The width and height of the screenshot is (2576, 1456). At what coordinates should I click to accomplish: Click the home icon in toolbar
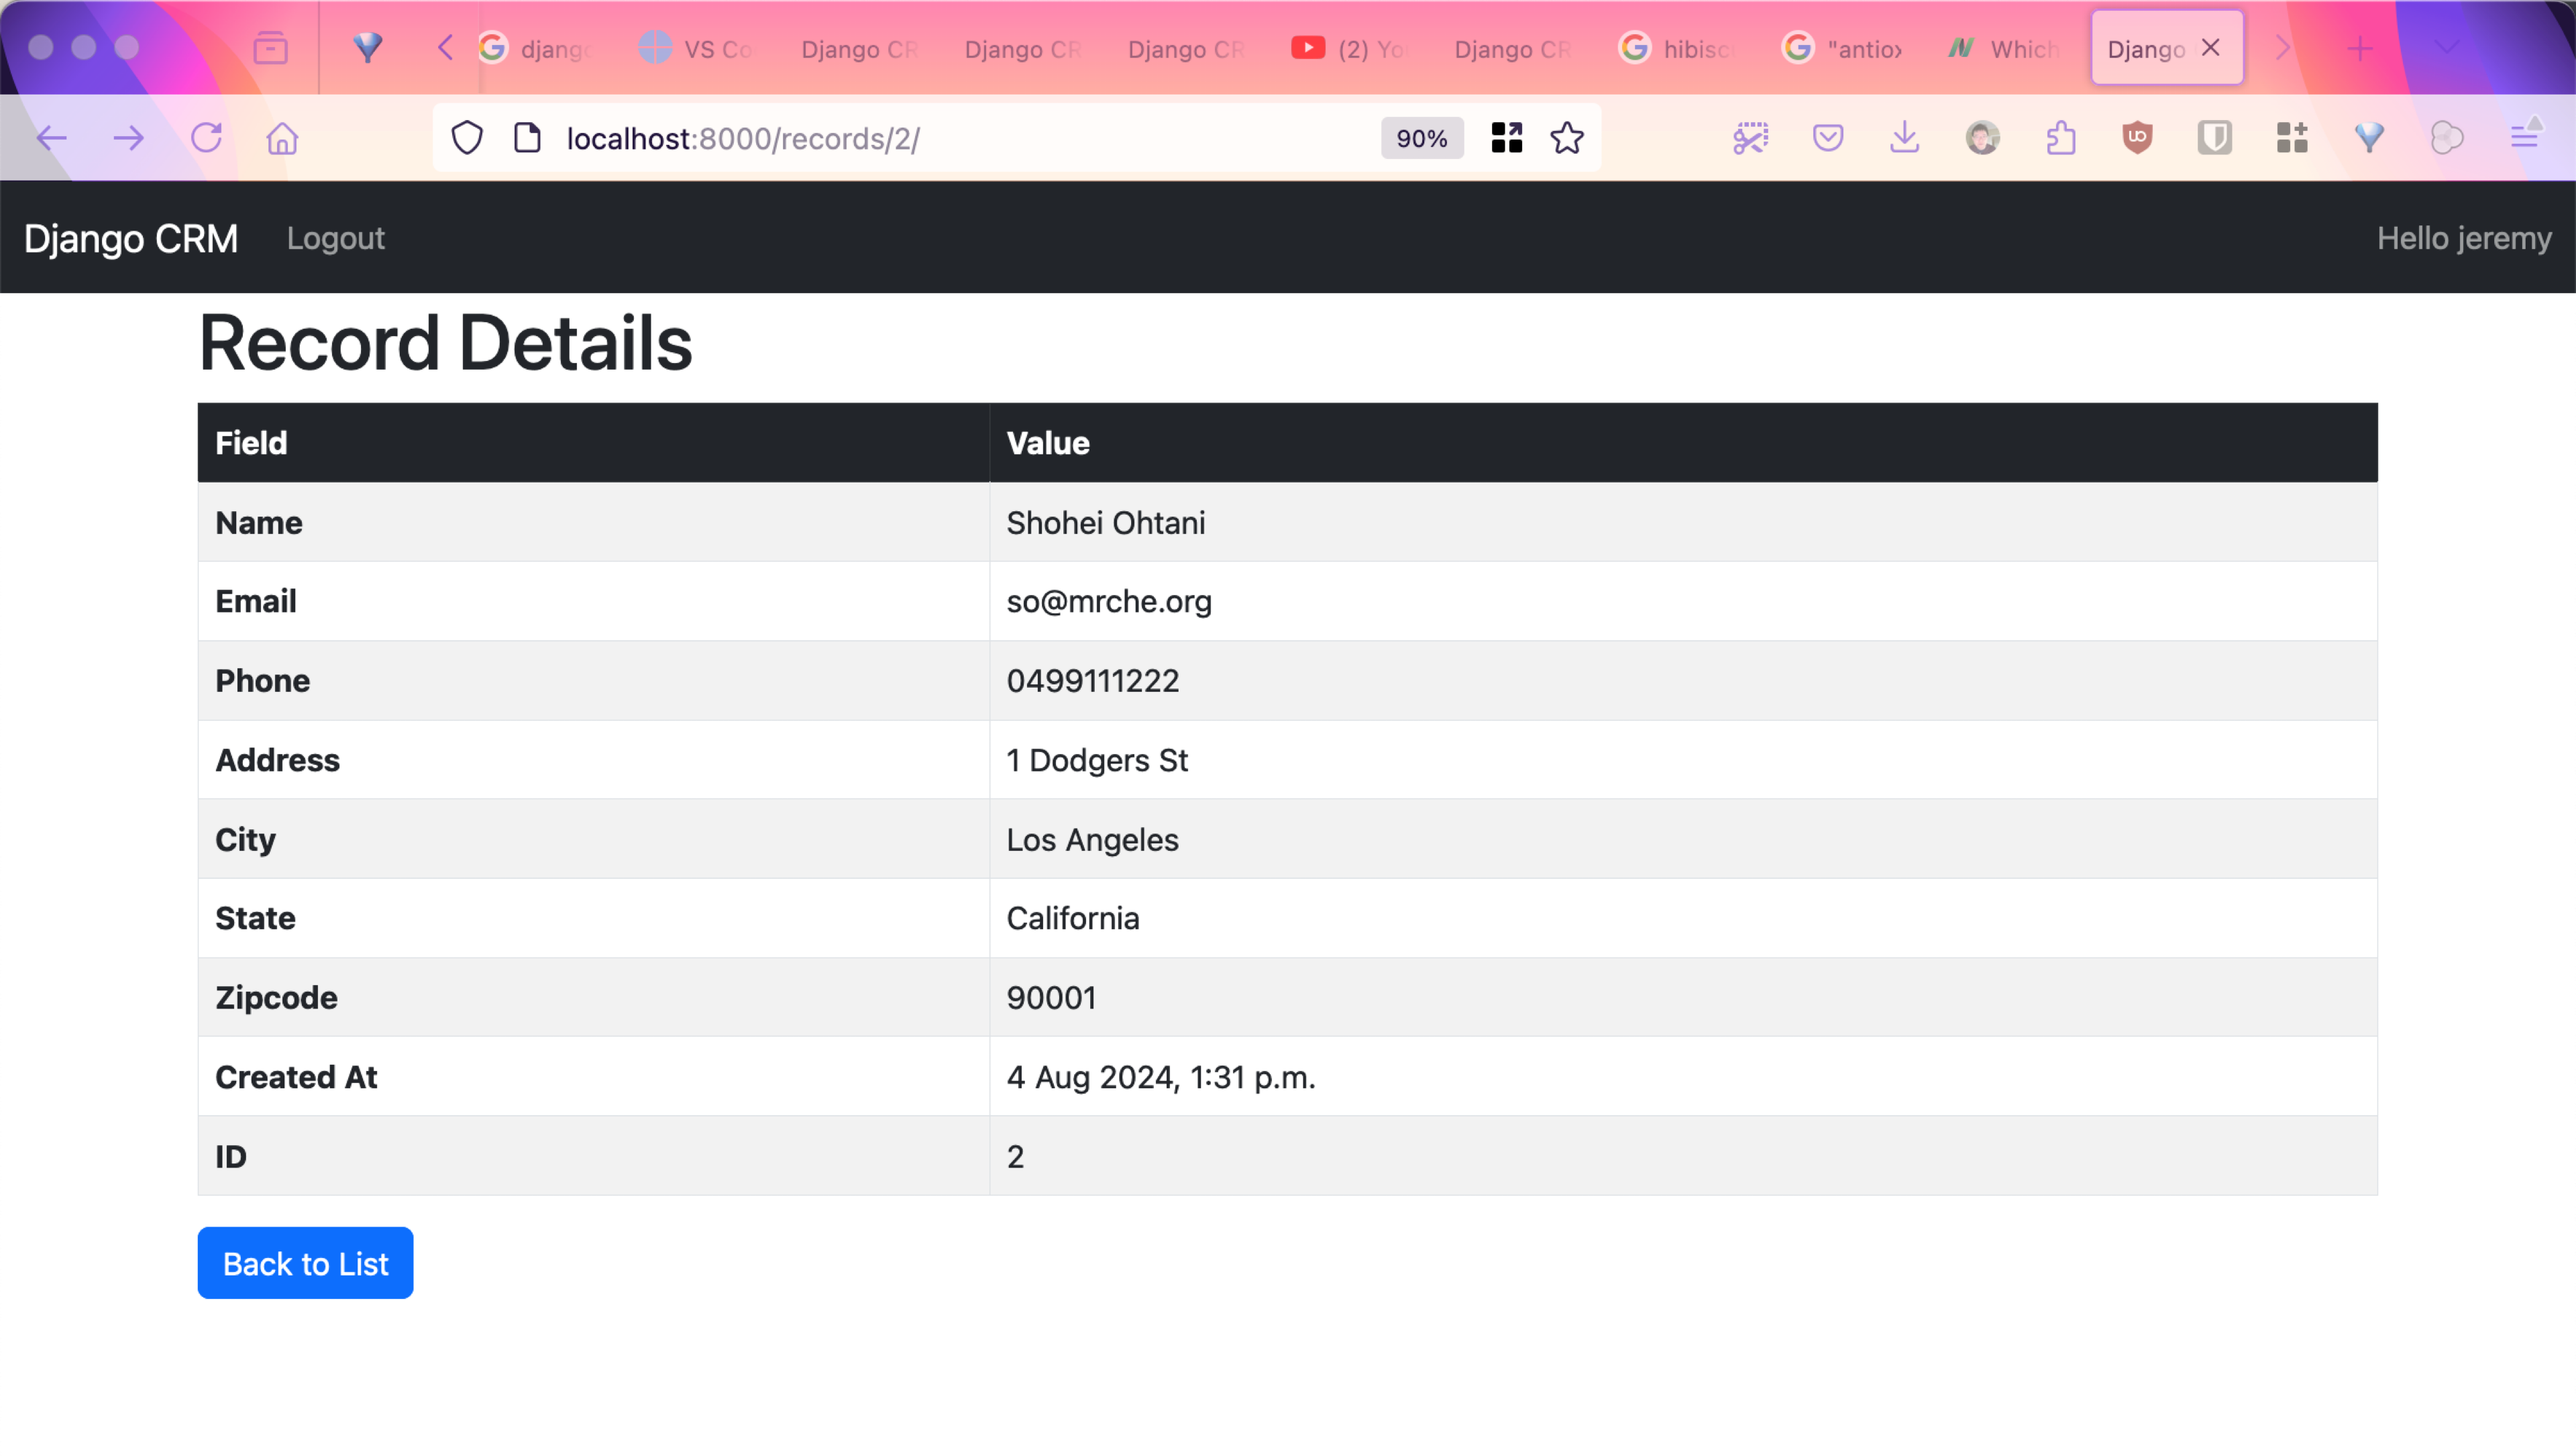tap(282, 138)
